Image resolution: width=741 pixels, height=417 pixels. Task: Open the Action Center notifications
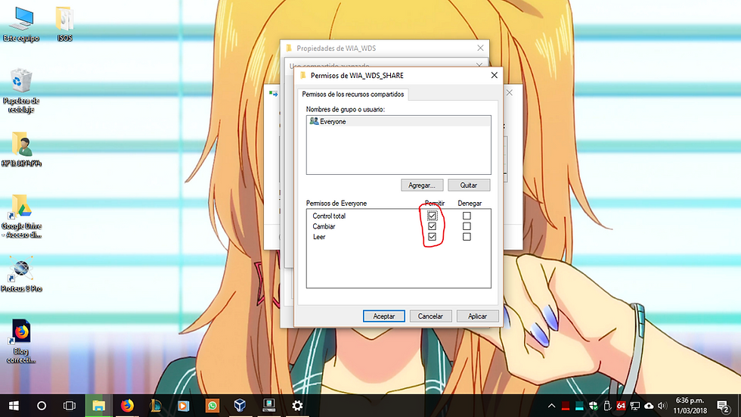click(x=723, y=406)
